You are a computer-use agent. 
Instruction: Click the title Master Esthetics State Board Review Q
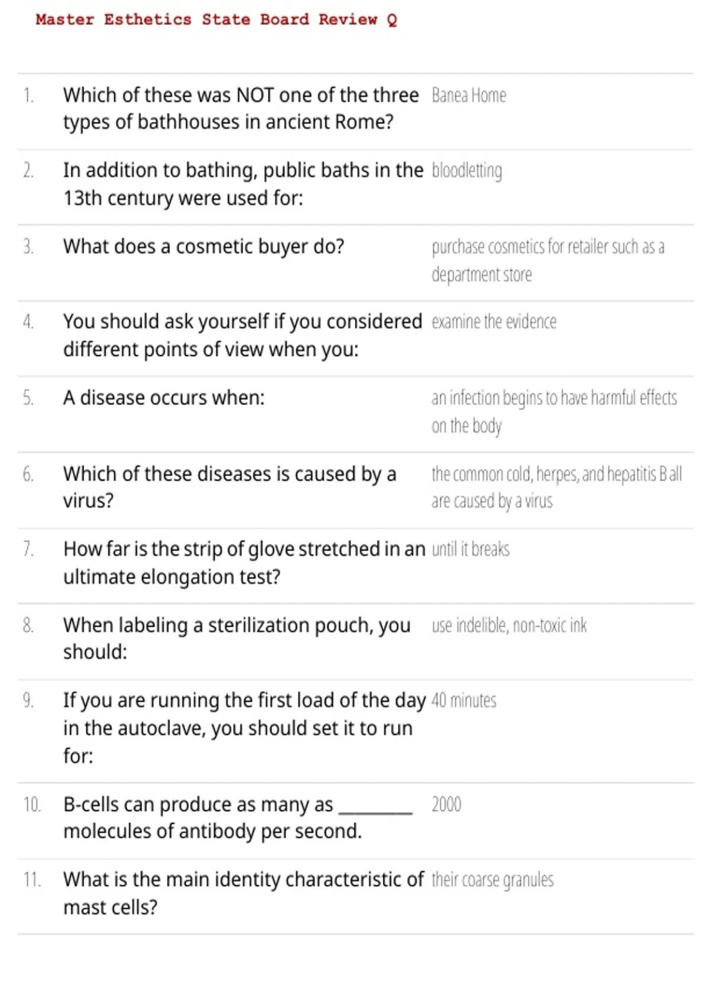point(216,20)
